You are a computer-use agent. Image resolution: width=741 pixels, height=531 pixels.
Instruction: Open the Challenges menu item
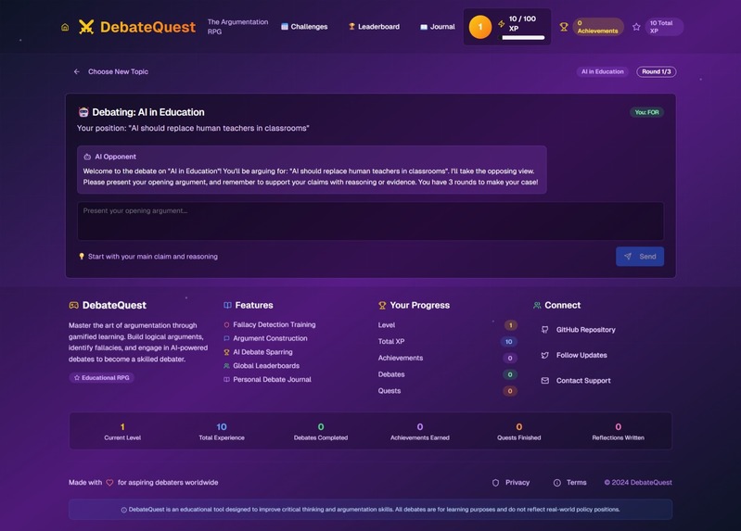[304, 27]
